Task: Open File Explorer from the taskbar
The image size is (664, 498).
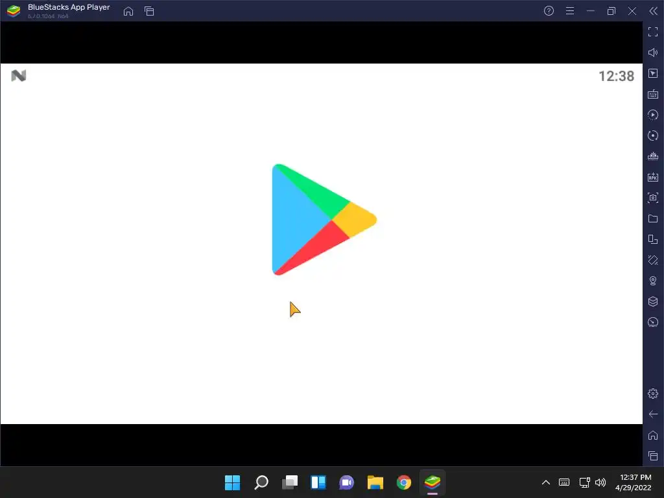Action: point(375,482)
